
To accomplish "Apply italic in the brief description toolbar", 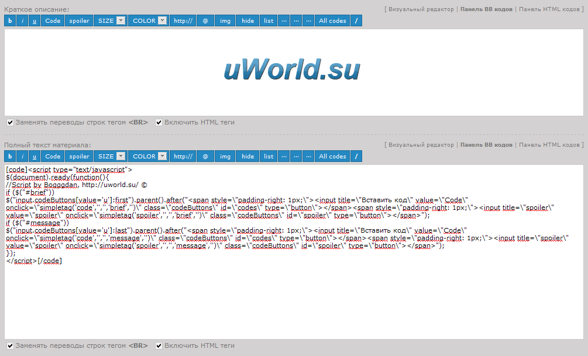I will (22, 20).
